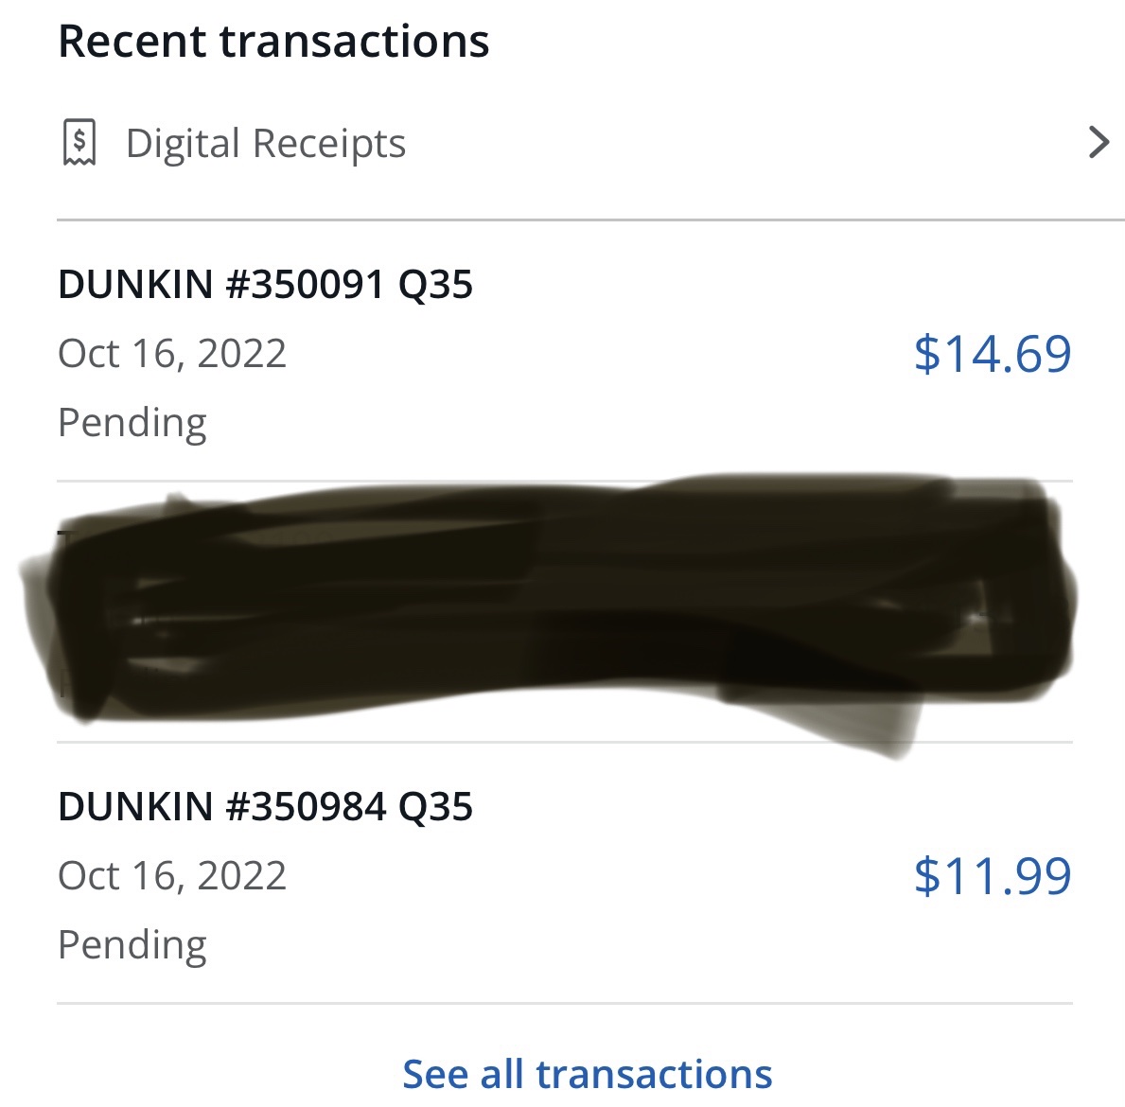Click the Digital Receipts receipt icon
This screenshot has width=1125, height=1107.
[79, 143]
